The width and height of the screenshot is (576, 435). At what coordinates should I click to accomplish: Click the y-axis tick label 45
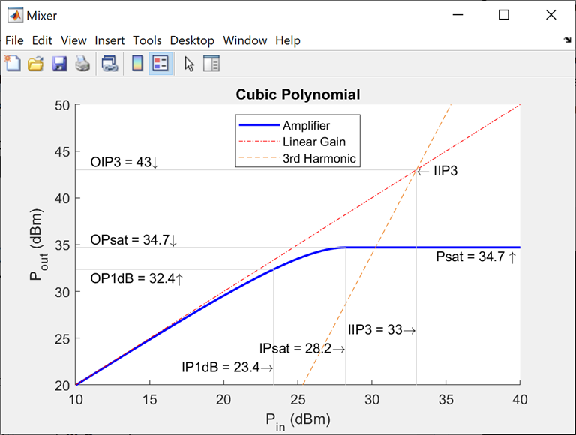pyautogui.click(x=62, y=151)
